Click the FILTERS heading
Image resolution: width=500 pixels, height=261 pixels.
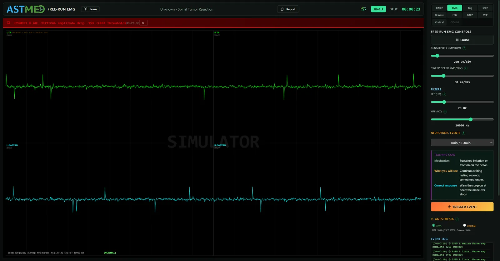(436, 89)
